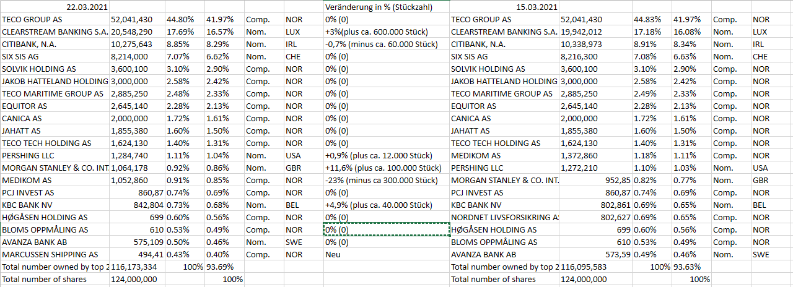
Task: Select the cell '-23% (minus ca 300.000 Stück)'
Action: [387, 180]
